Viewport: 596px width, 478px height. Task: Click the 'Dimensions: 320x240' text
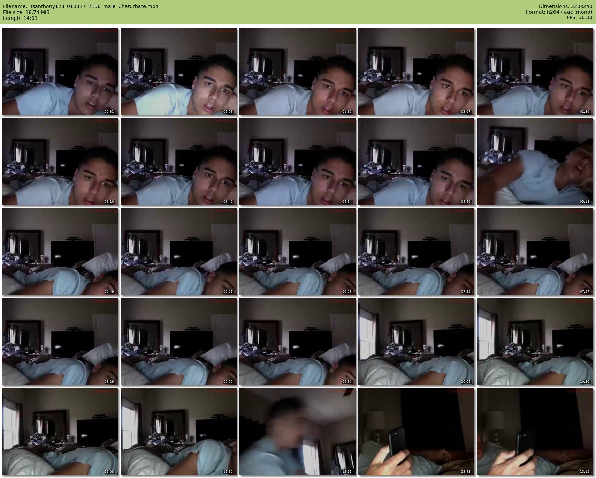(565, 6)
